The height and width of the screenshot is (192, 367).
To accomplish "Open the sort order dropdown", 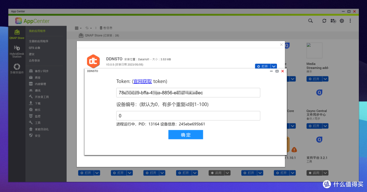I will (88, 28).
